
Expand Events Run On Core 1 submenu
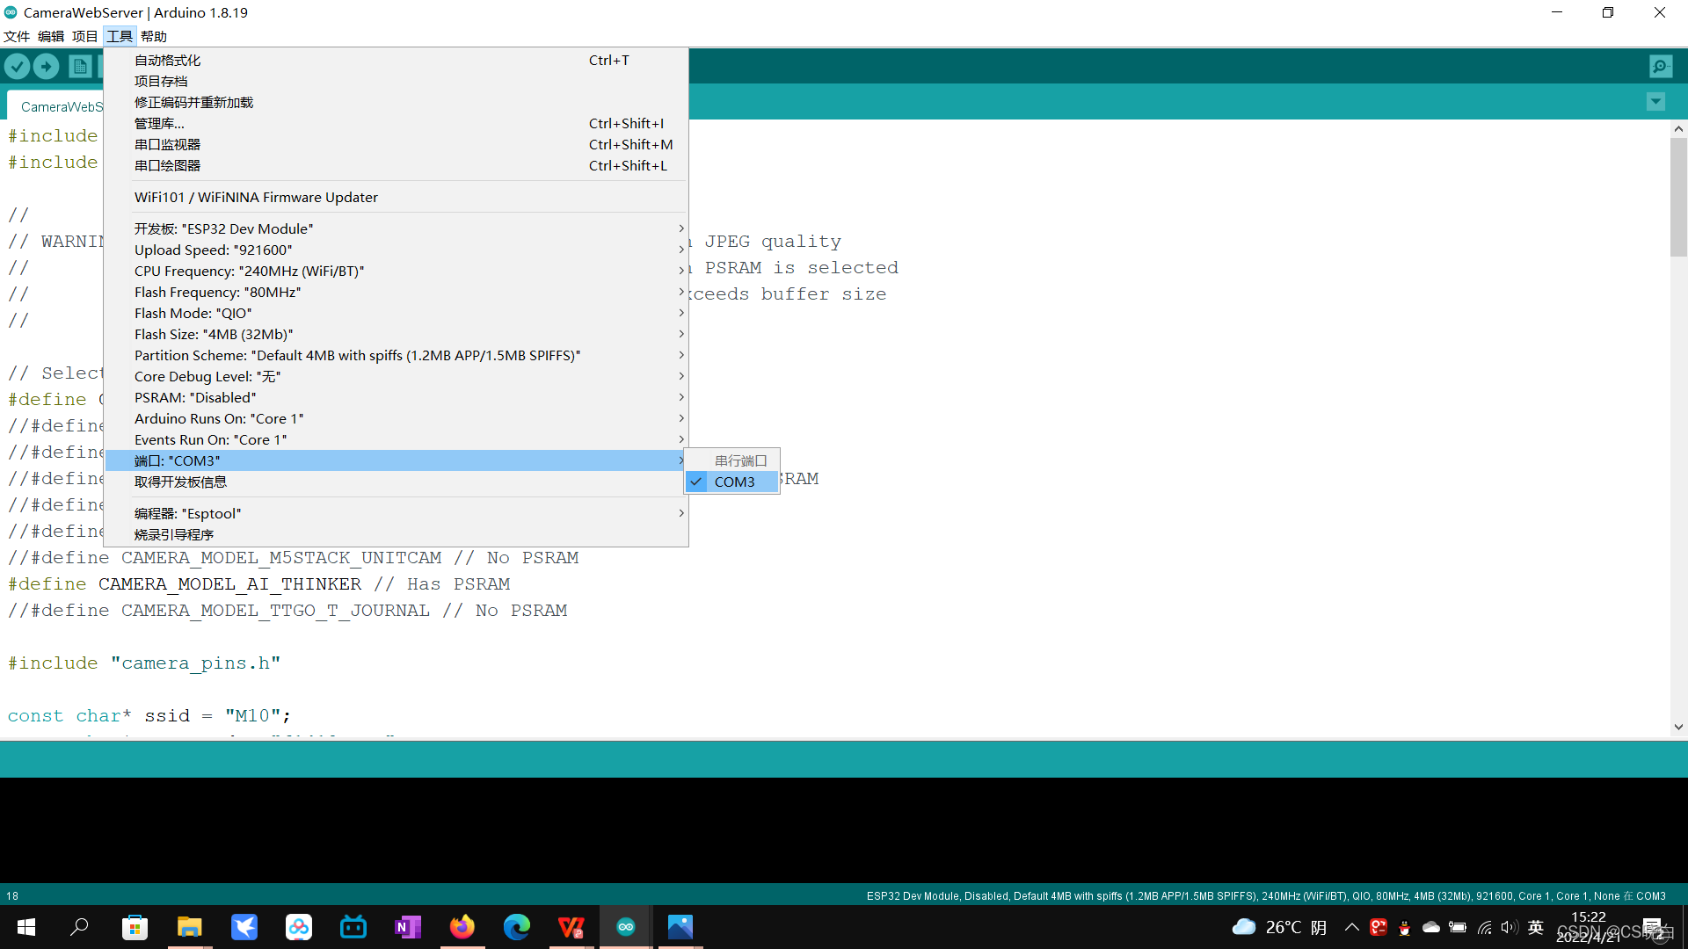click(x=396, y=439)
